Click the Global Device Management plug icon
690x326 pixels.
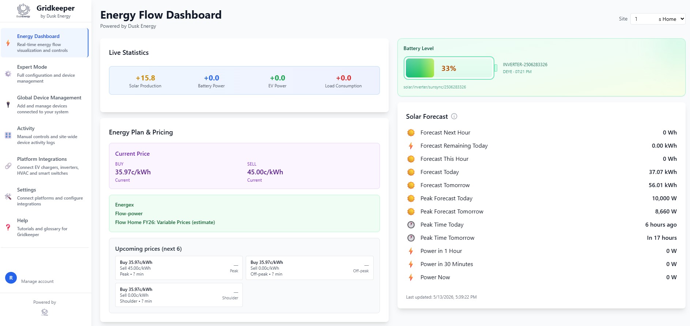pyautogui.click(x=8, y=105)
